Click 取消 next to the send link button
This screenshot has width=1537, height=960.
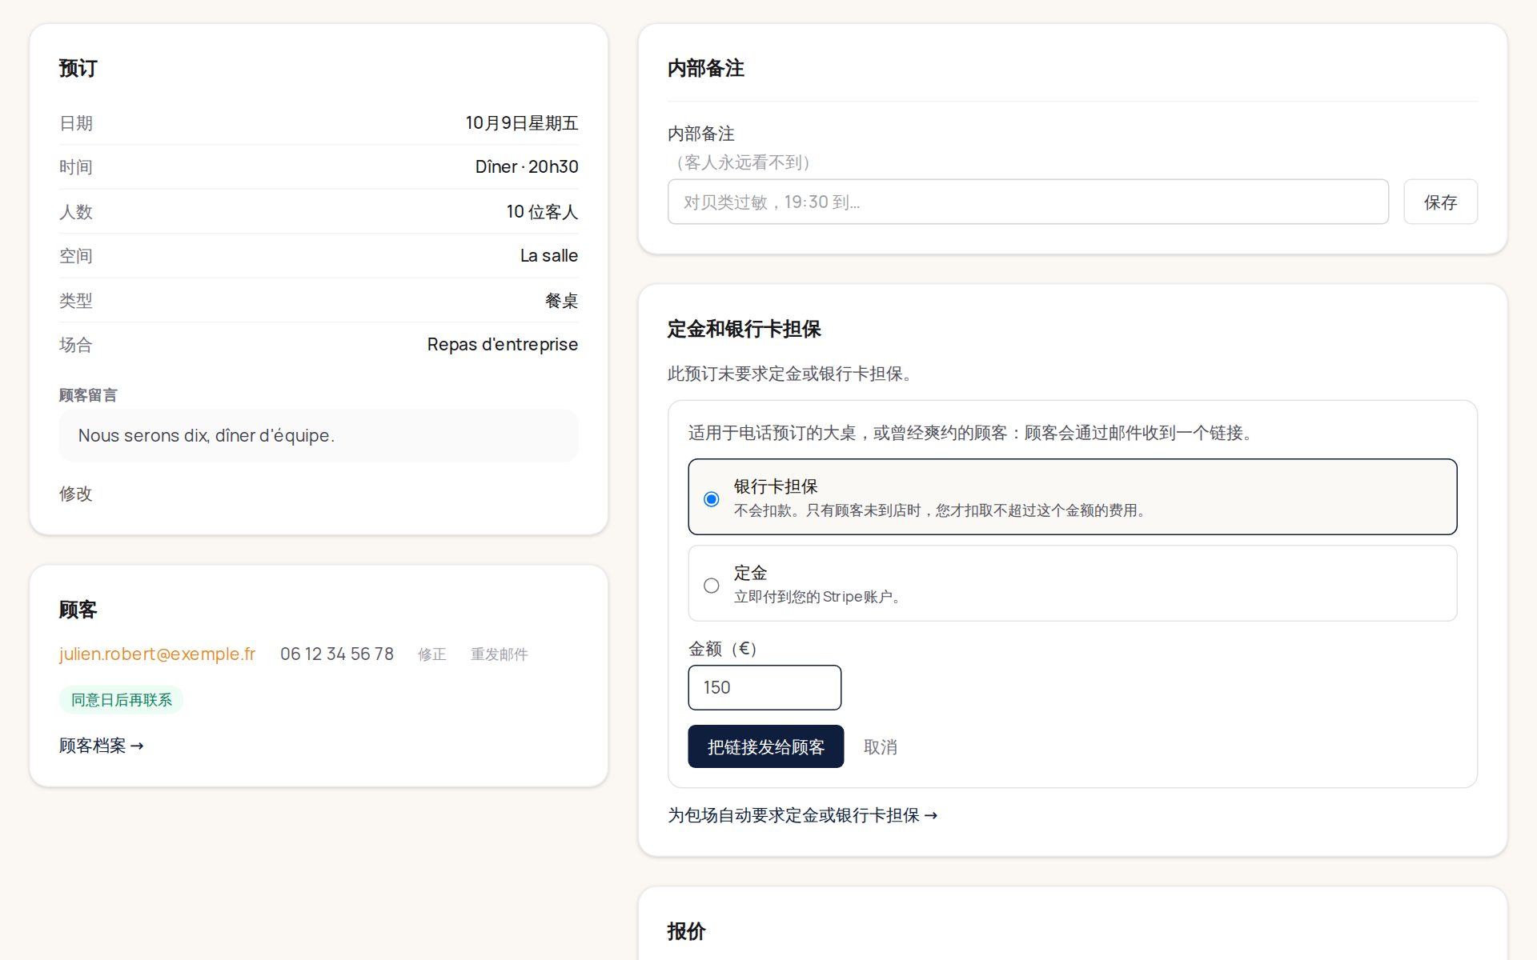click(880, 746)
